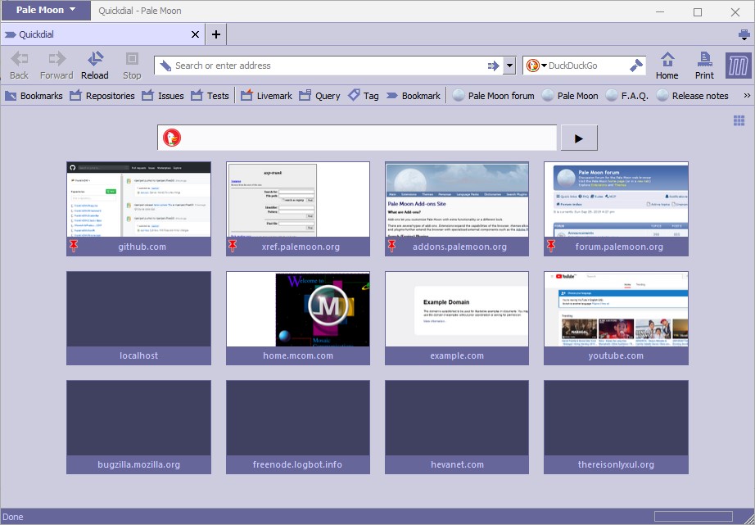The width and height of the screenshot is (755, 525).
Task: Reload the current page
Action: pyautogui.click(x=95, y=65)
